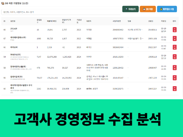Click founding date 20221107
183x137 pixels.
click(152, 47)
